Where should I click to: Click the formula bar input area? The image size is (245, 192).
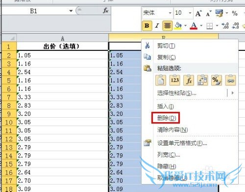(x=126, y=19)
